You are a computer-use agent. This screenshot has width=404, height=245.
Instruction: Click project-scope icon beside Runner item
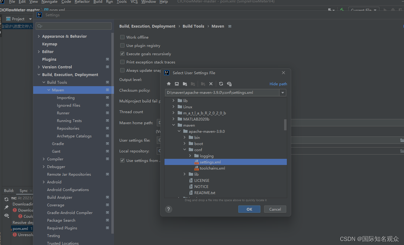107,113
